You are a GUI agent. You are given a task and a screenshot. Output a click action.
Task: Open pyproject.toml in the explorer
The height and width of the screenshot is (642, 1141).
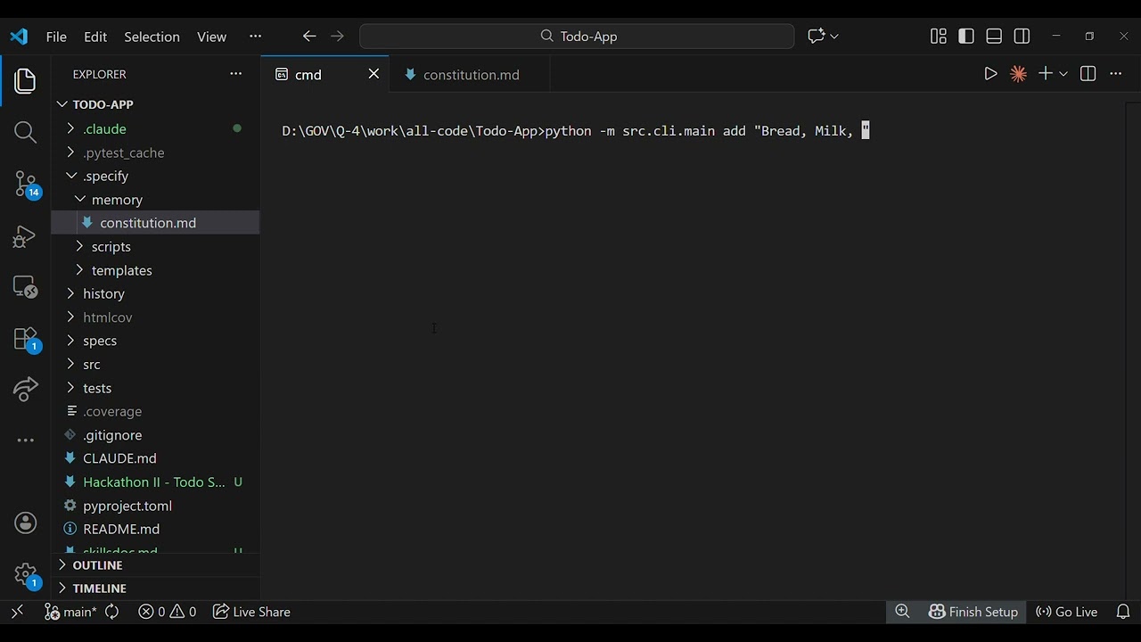155,506
